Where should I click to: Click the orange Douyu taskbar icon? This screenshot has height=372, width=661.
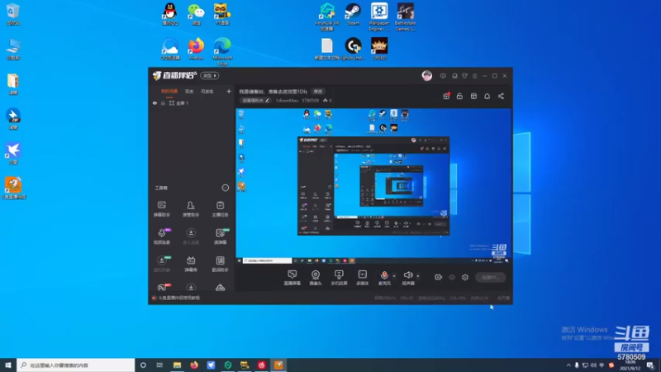pos(278,365)
